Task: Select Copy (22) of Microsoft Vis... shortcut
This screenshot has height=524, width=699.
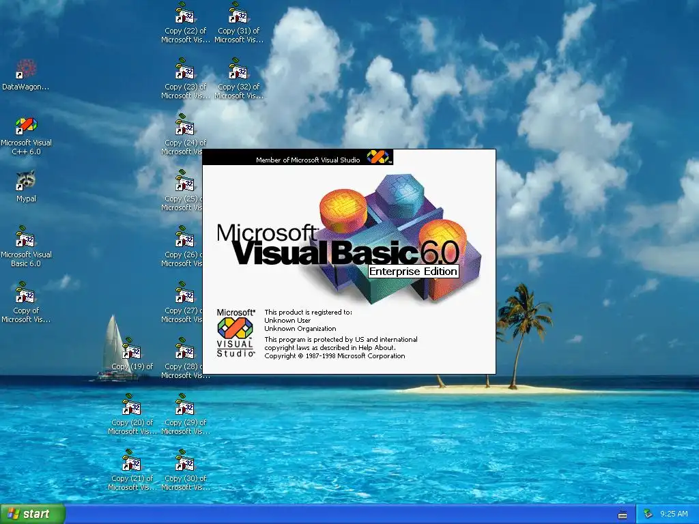Action: (186, 23)
